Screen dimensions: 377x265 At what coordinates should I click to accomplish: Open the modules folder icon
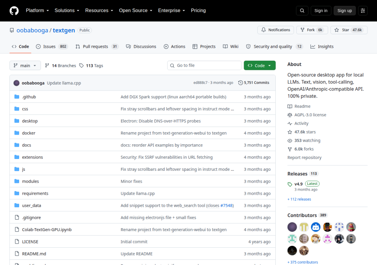(17, 181)
